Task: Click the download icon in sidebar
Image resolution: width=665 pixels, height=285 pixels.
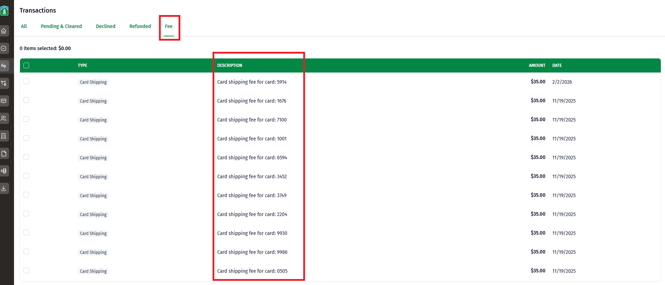Action: coord(4,188)
